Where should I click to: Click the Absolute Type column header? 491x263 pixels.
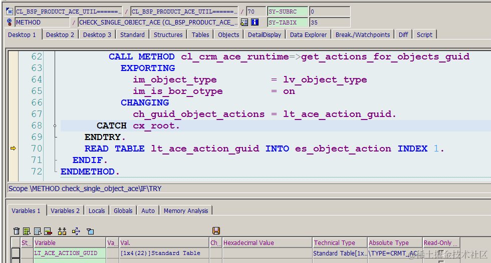395,242
